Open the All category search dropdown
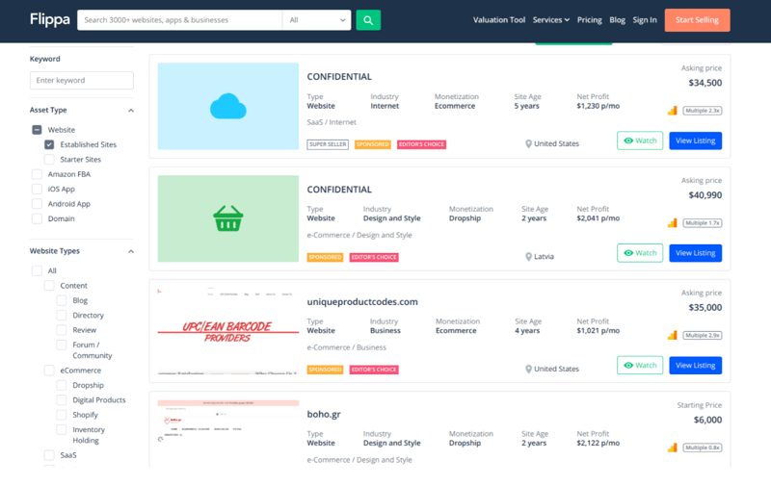This screenshot has height=486, width=771. pos(317,20)
